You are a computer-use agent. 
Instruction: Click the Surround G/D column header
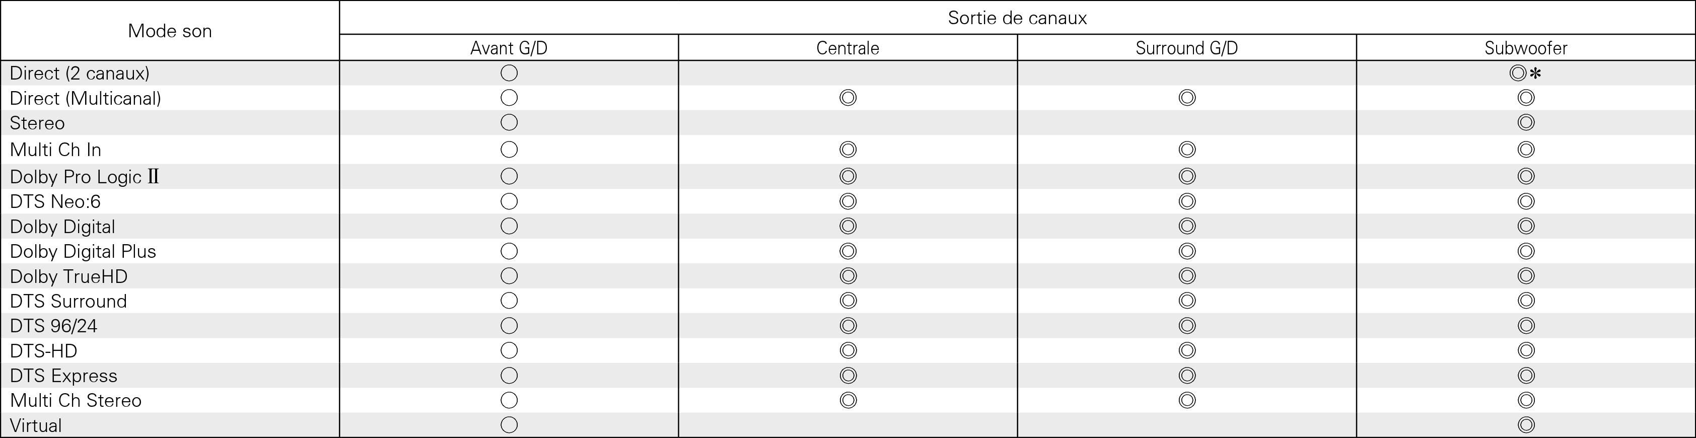(x=1187, y=48)
